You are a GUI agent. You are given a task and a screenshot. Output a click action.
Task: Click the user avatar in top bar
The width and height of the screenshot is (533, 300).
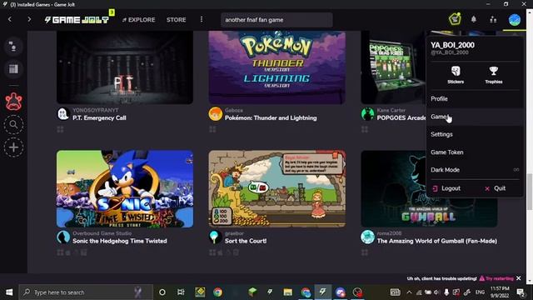[x=515, y=19]
